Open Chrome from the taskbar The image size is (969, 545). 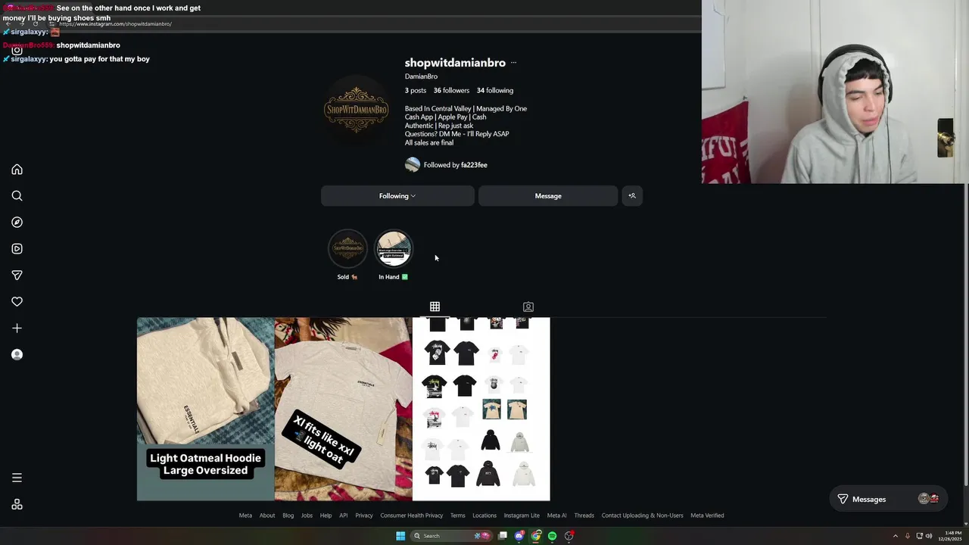click(536, 536)
